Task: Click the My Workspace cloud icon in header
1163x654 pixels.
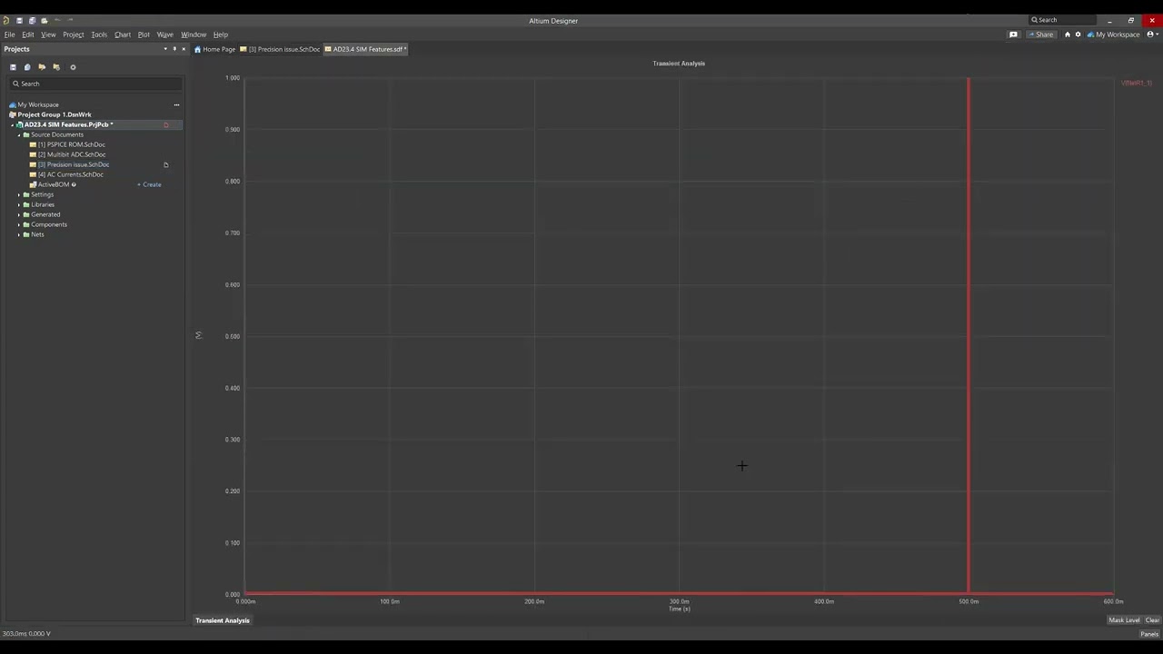Action: tap(1091, 35)
